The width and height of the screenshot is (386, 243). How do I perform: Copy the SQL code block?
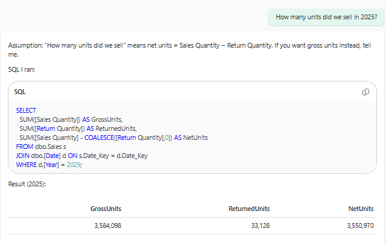click(365, 92)
